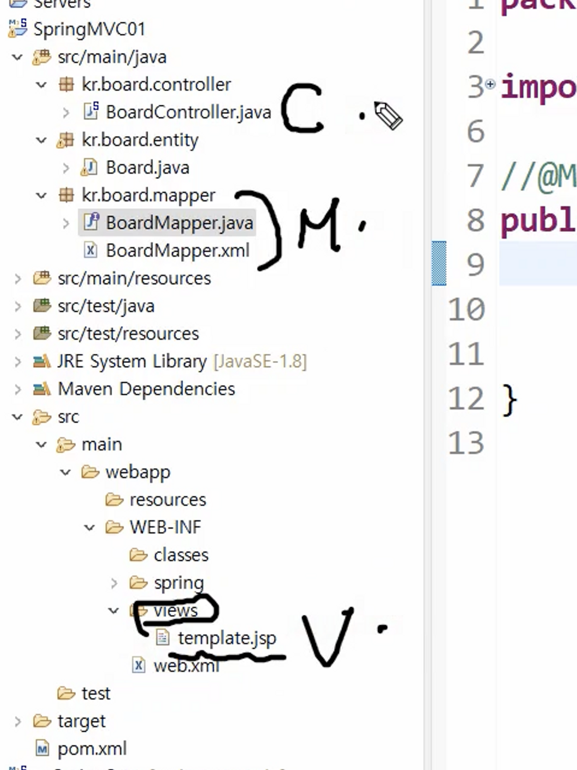Expand the Maven Dependencies node
Screen dimensions: 577x770
point(18,390)
